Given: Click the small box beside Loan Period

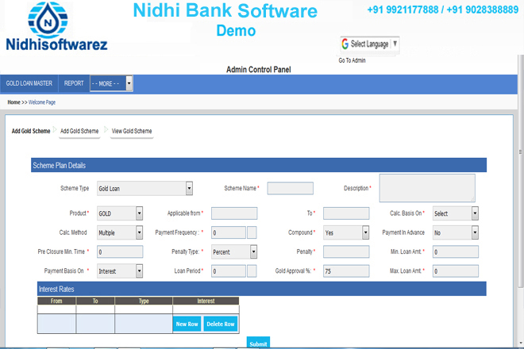Looking at the screenshot, I should click(252, 271).
